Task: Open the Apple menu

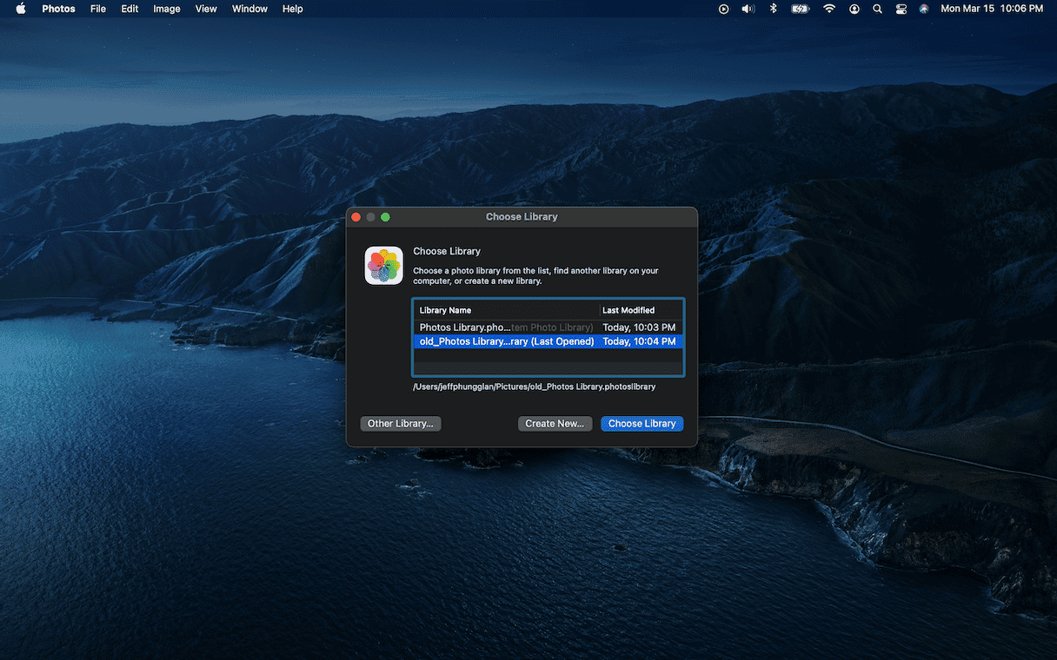Action: pos(21,9)
